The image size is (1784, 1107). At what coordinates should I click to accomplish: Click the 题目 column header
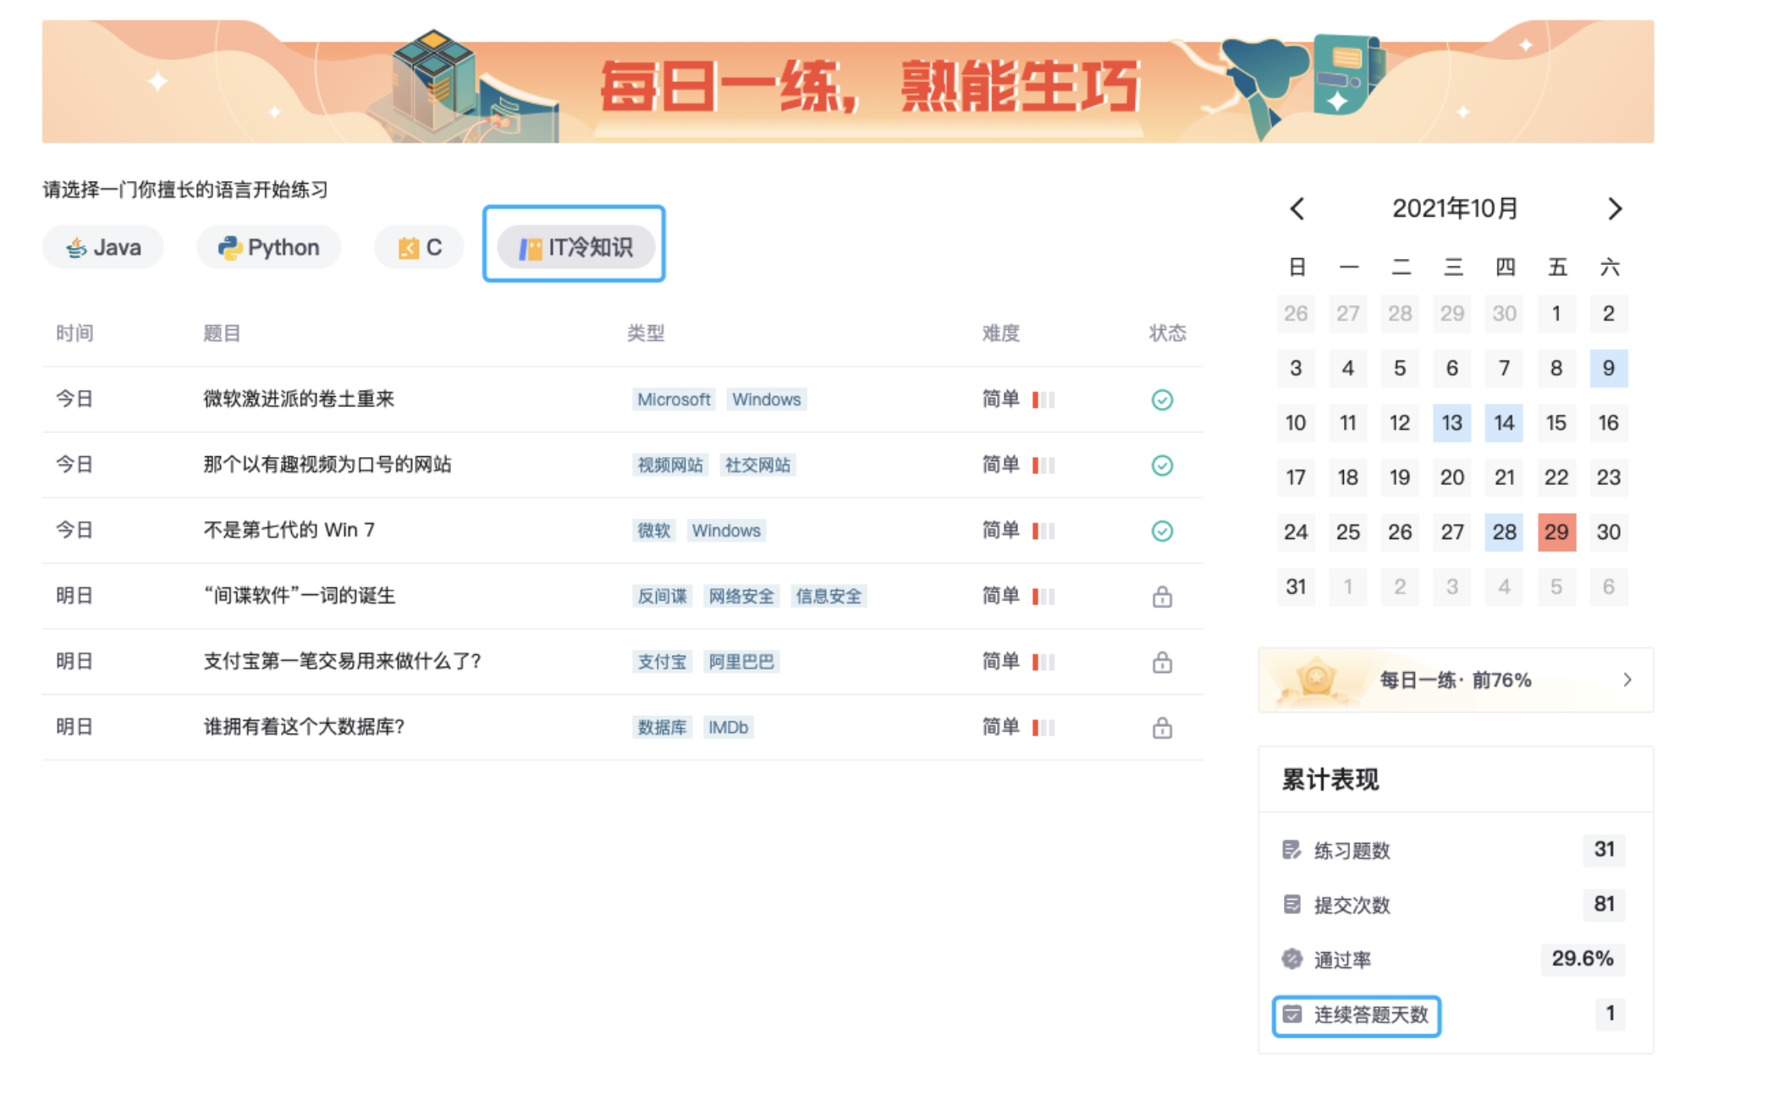click(222, 333)
